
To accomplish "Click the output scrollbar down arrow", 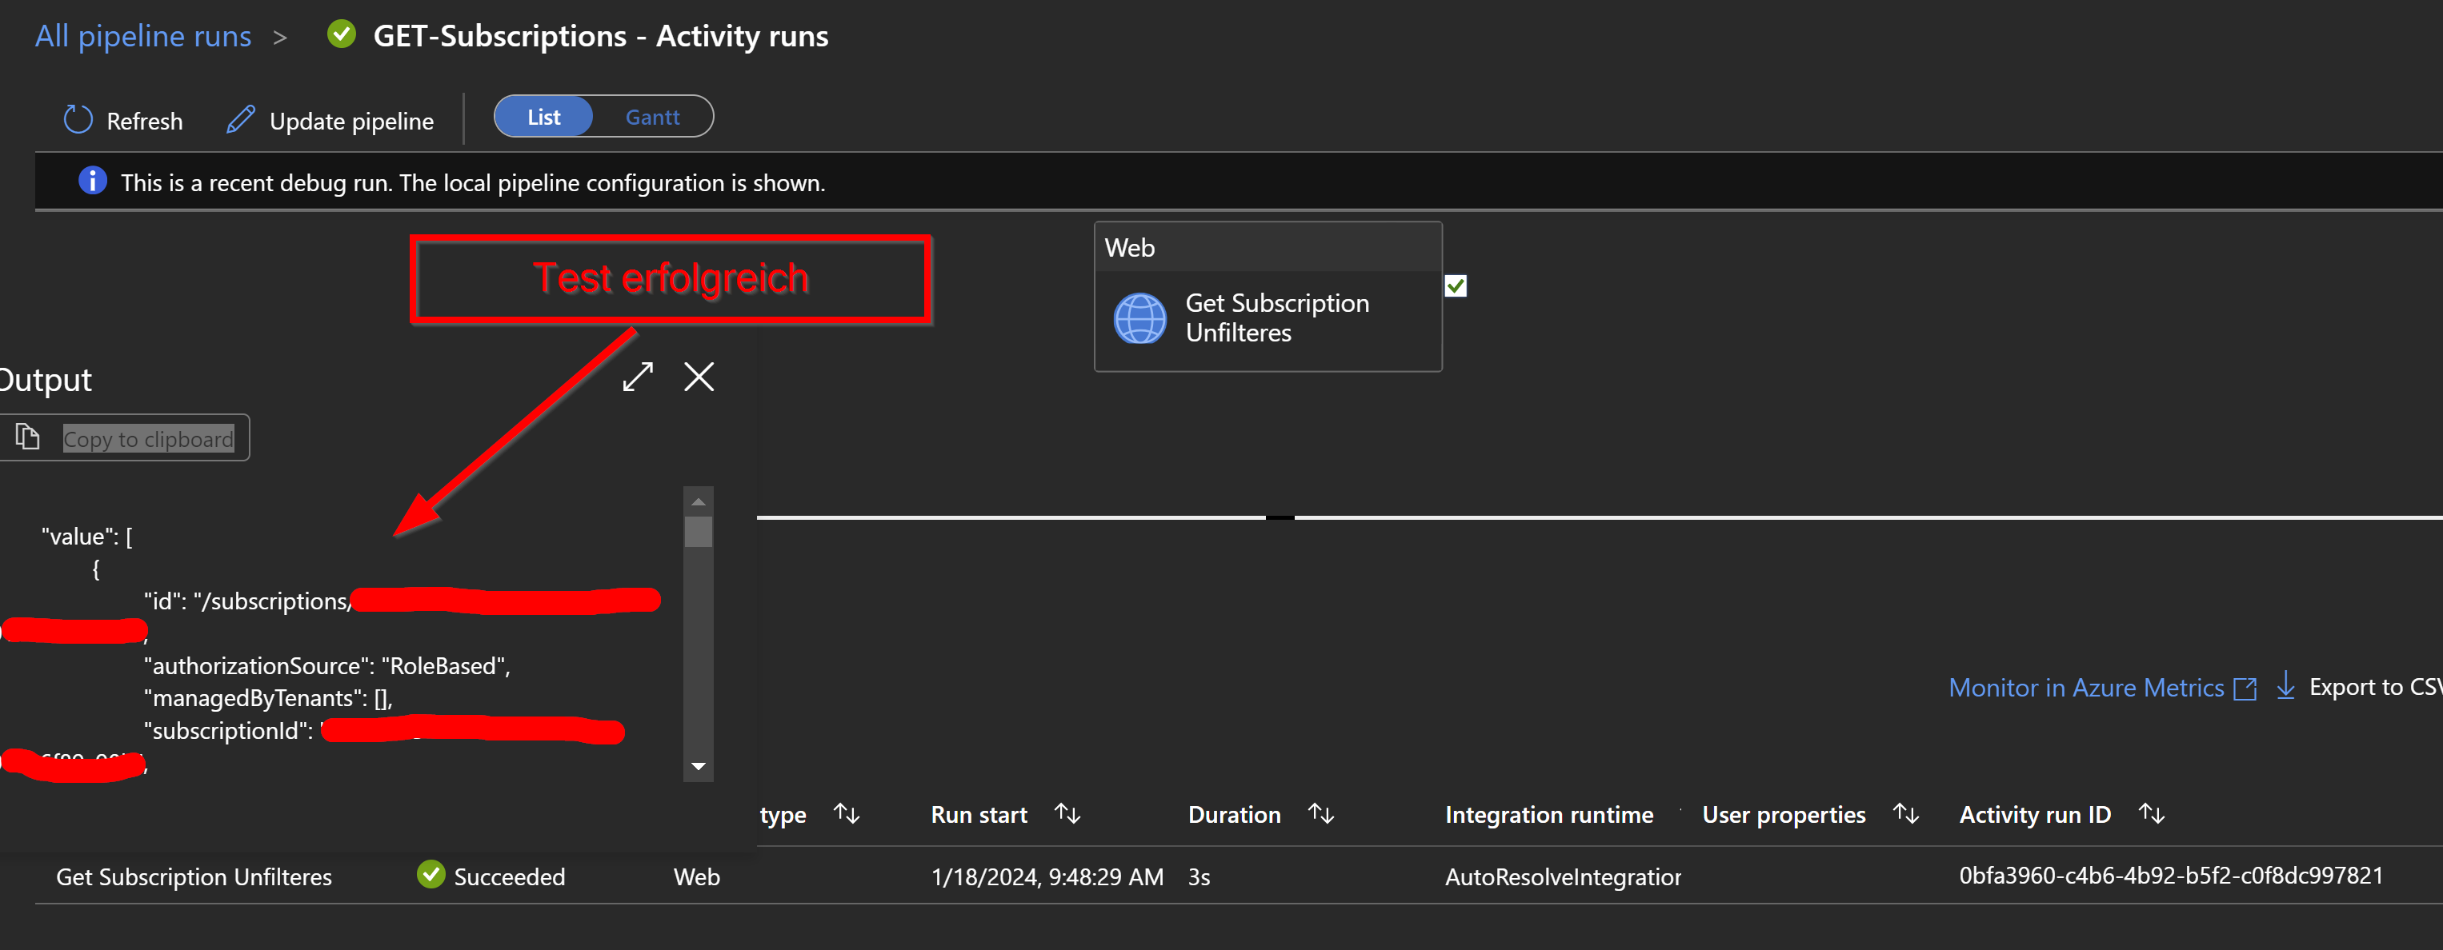I will pyautogui.click(x=698, y=766).
